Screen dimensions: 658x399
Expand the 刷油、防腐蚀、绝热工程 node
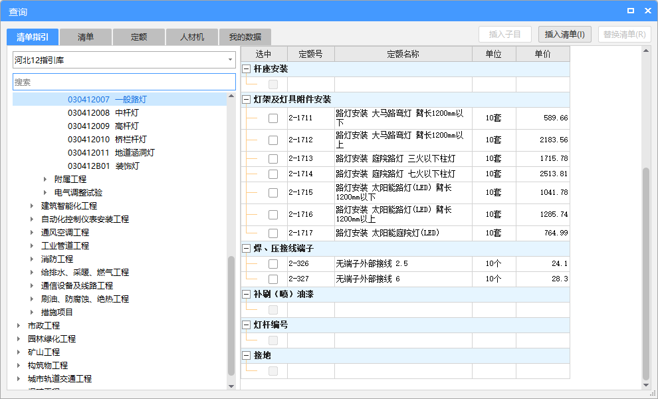pyautogui.click(x=32, y=299)
